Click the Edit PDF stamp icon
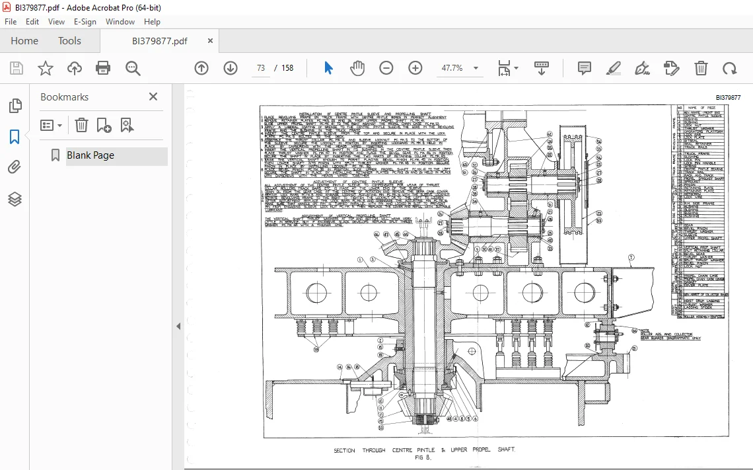Image resolution: width=753 pixels, height=470 pixels. [x=671, y=68]
